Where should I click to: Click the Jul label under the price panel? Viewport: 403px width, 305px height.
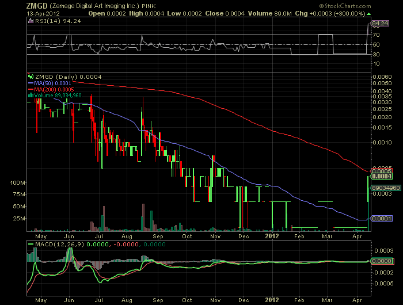tap(98, 236)
